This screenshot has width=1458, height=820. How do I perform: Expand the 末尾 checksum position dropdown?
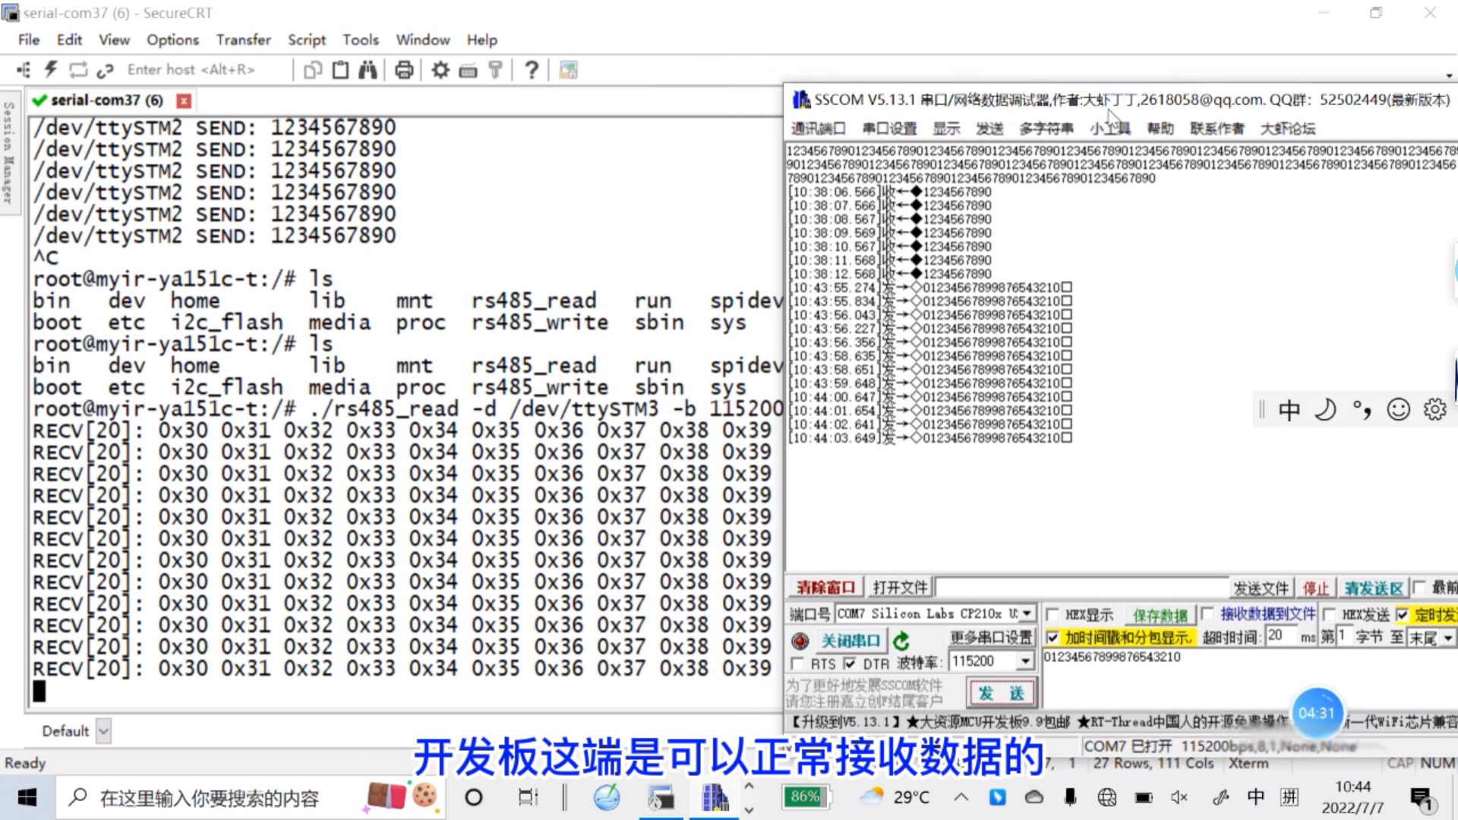pos(1448,638)
